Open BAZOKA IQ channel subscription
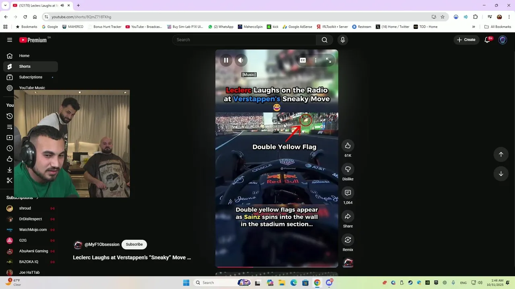 click(31, 262)
